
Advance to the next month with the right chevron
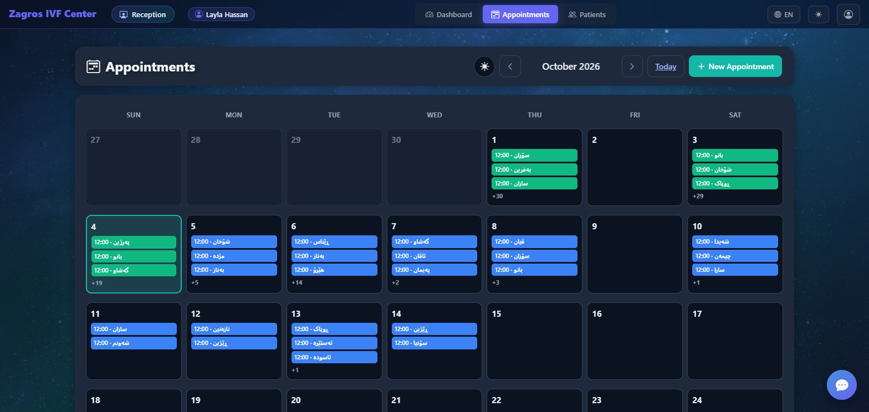pyautogui.click(x=632, y=66)
